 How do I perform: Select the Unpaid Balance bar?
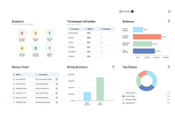click(138, 30)
